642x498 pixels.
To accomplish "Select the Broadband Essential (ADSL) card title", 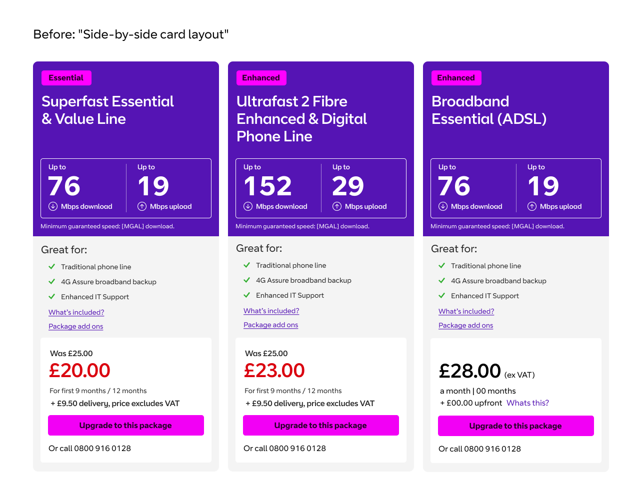I will 488,110.
